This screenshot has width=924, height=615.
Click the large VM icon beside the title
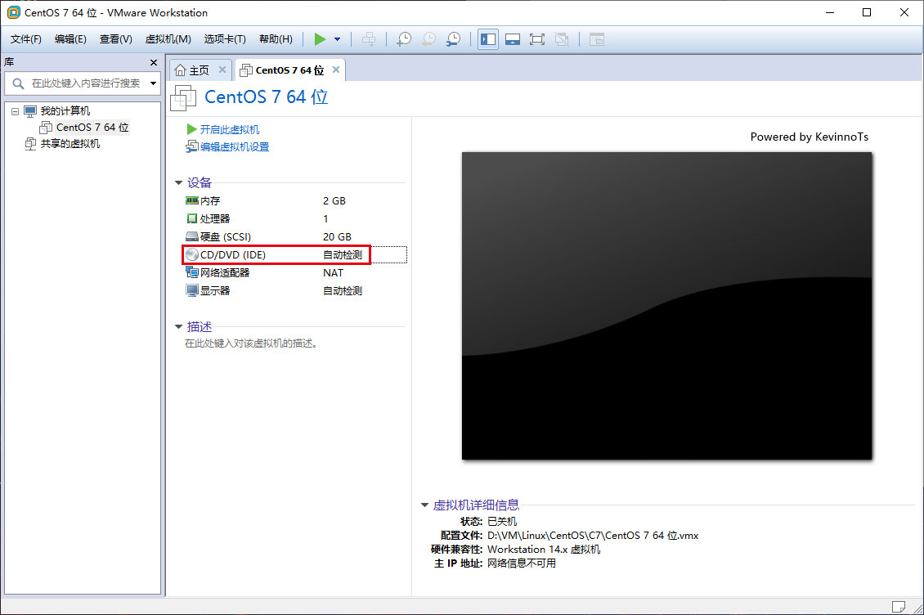click(183, 98)
